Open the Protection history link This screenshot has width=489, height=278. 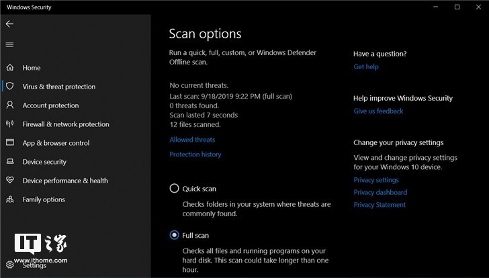tap(195, 154)
